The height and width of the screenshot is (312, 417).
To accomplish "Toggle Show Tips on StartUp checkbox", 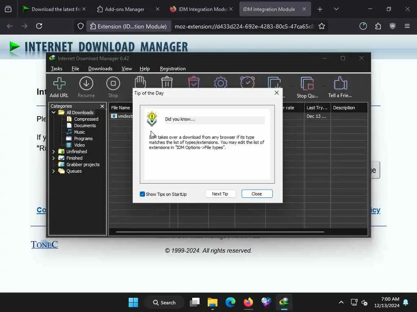I will (x=142, y=194).
